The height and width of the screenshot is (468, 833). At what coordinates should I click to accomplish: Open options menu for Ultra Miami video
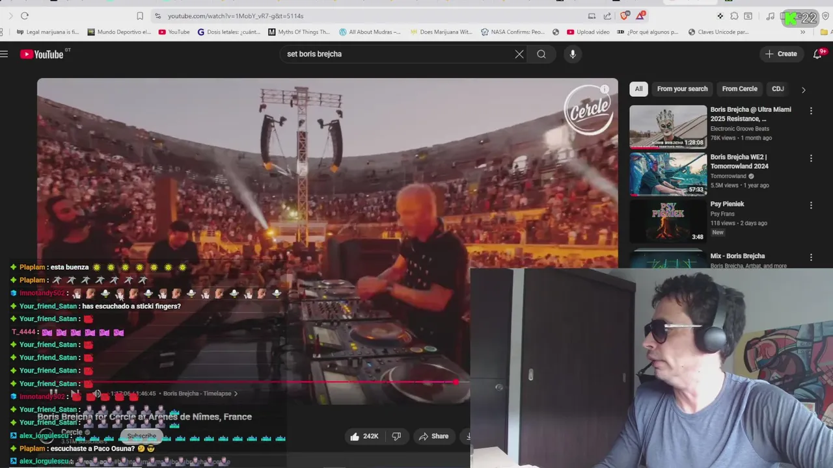[x=811, y=111]
